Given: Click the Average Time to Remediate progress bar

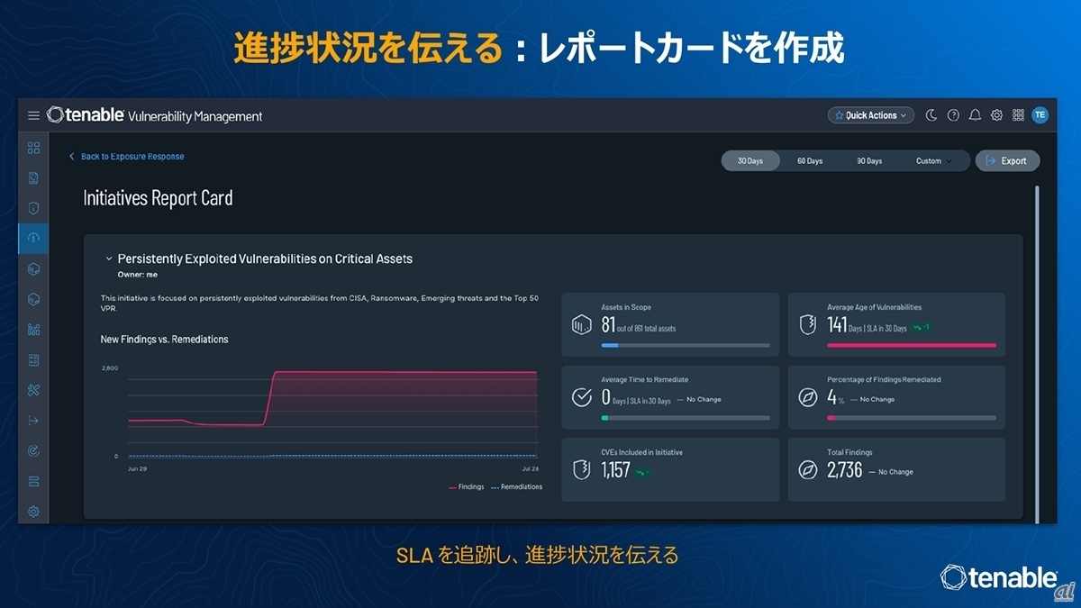Looking at the screenshot, I should pyautogui.click(x=686, y=418).
